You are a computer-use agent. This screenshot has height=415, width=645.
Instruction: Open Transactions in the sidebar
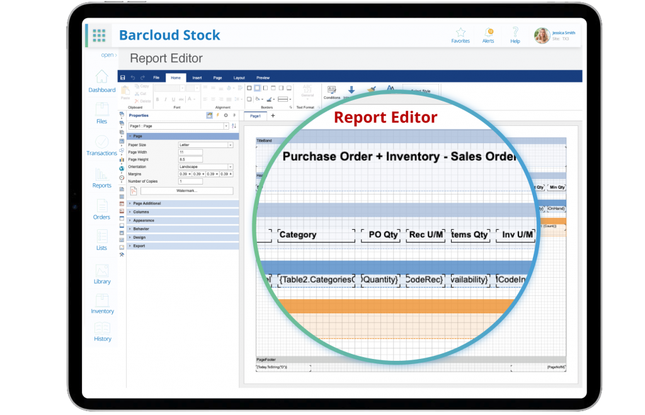[x=101, y=145]
